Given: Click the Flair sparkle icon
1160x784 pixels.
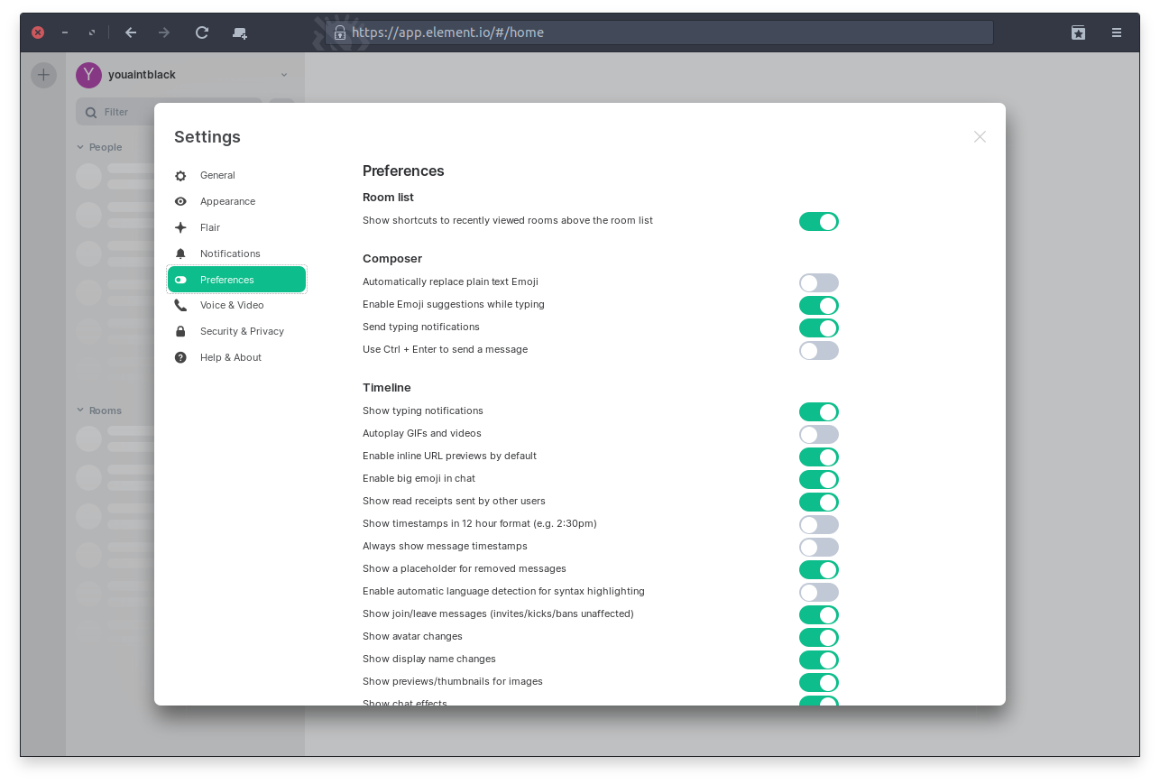Looking at the screenshot, I should [180, 228].
